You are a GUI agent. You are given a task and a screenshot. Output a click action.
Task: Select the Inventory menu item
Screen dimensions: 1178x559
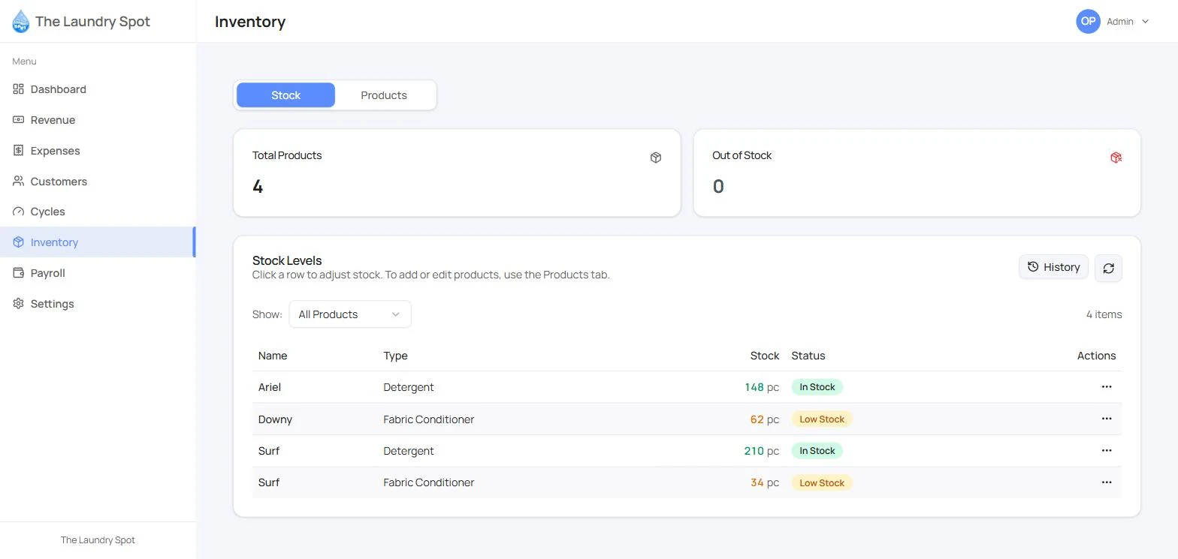click(98, 242)
